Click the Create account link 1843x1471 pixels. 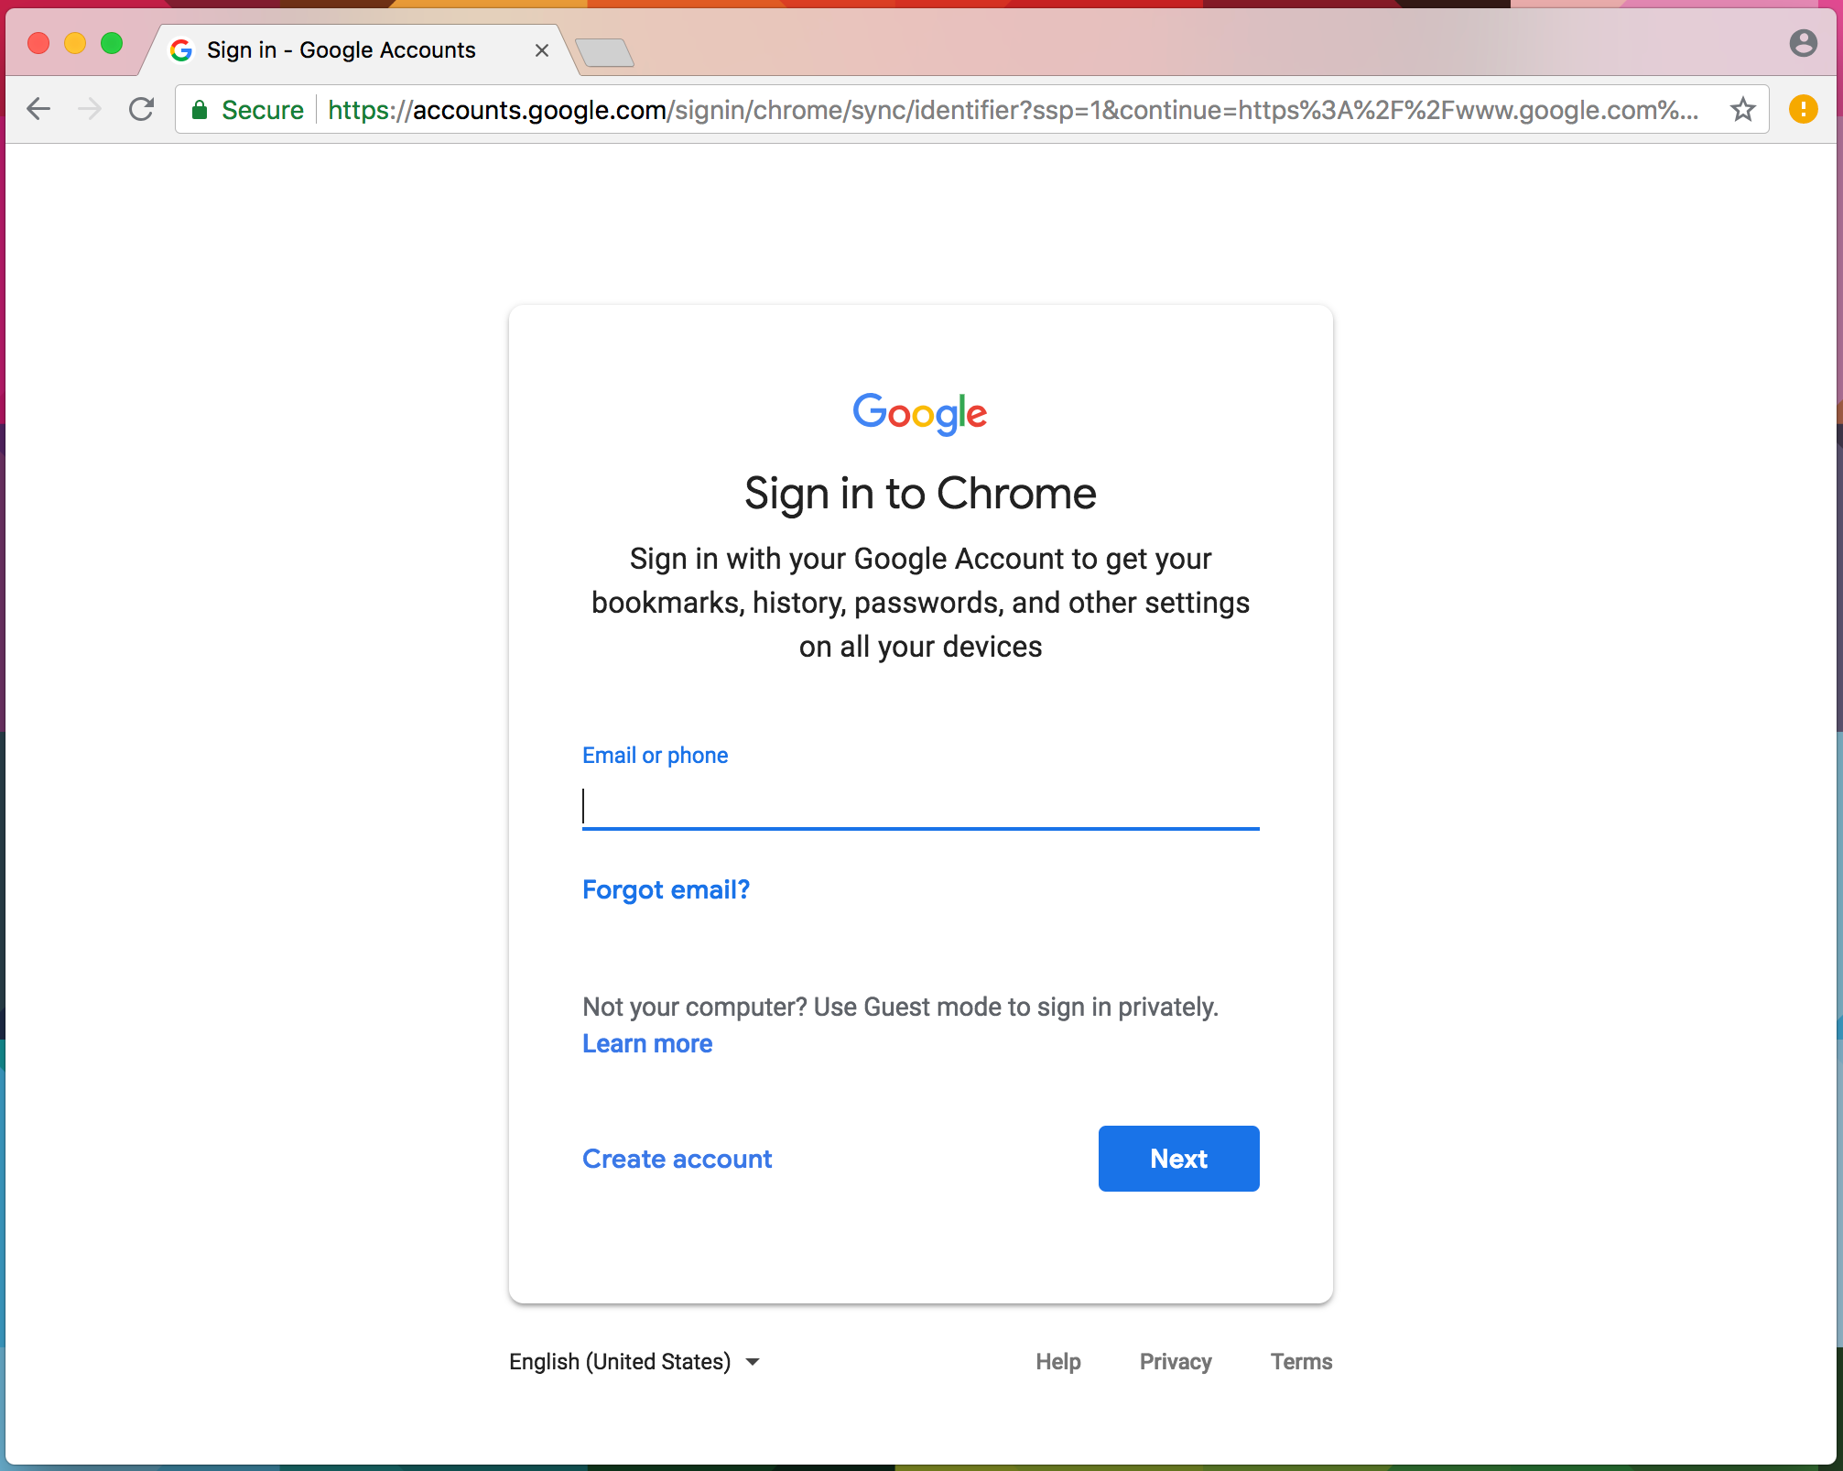coord(677,1157)
